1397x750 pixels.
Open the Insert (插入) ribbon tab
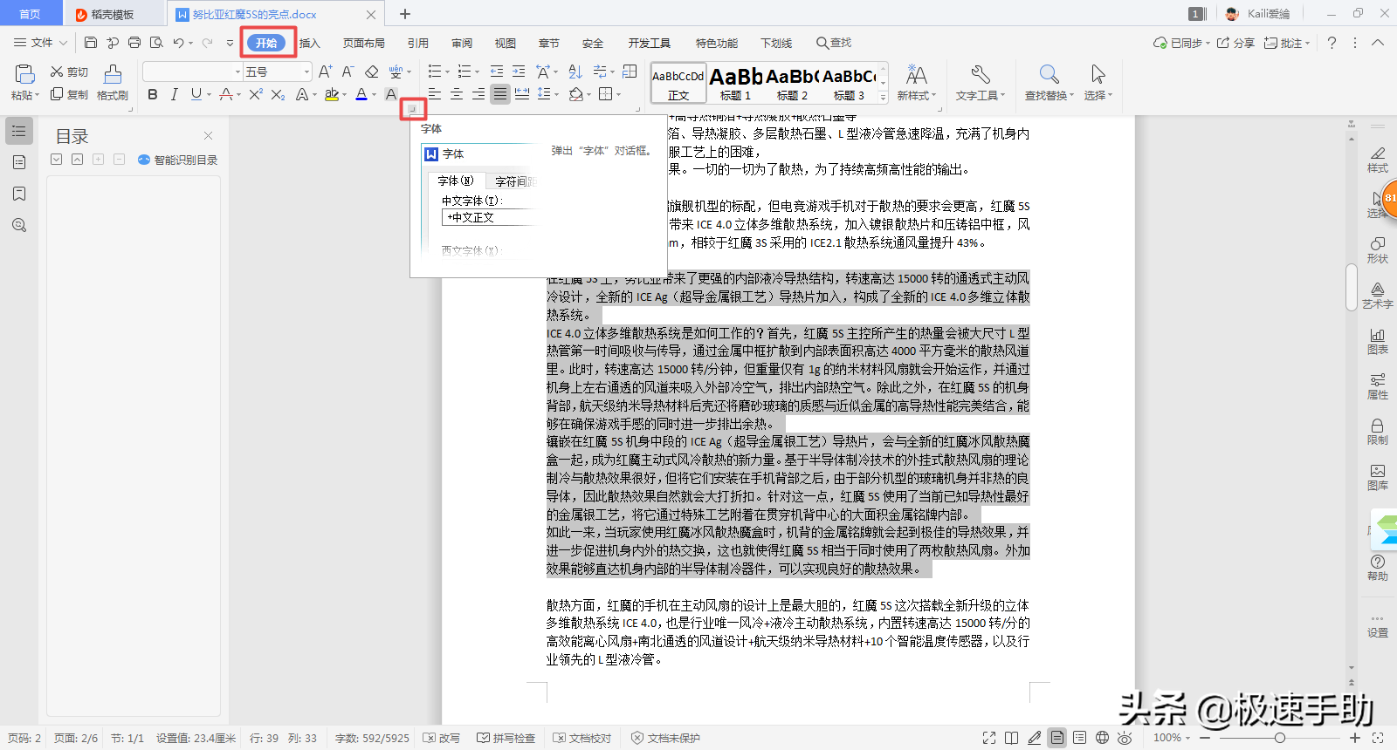[x=310, y=43]
